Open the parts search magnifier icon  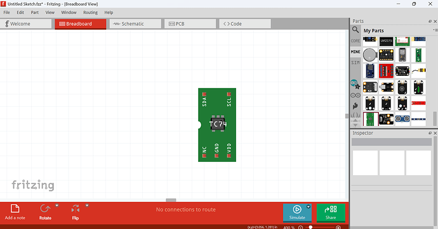click(x=355, y=30)
